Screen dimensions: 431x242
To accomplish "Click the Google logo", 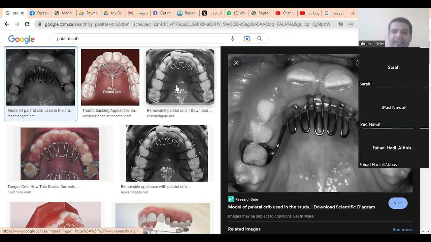I will (x=22, y=39).
